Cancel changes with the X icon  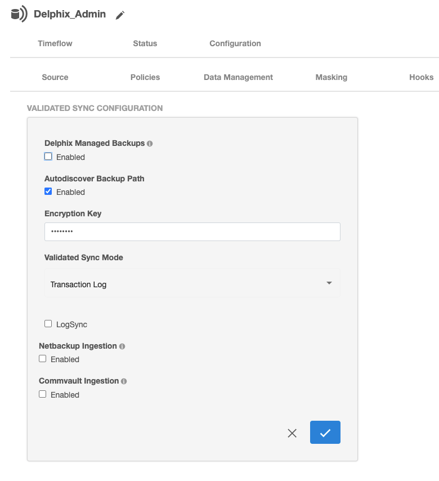click(292, 433)
